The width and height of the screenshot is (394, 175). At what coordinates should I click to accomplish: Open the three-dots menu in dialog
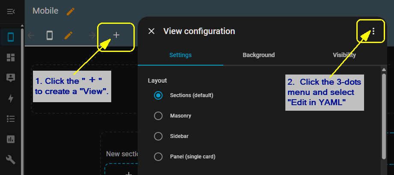point(373,31)
